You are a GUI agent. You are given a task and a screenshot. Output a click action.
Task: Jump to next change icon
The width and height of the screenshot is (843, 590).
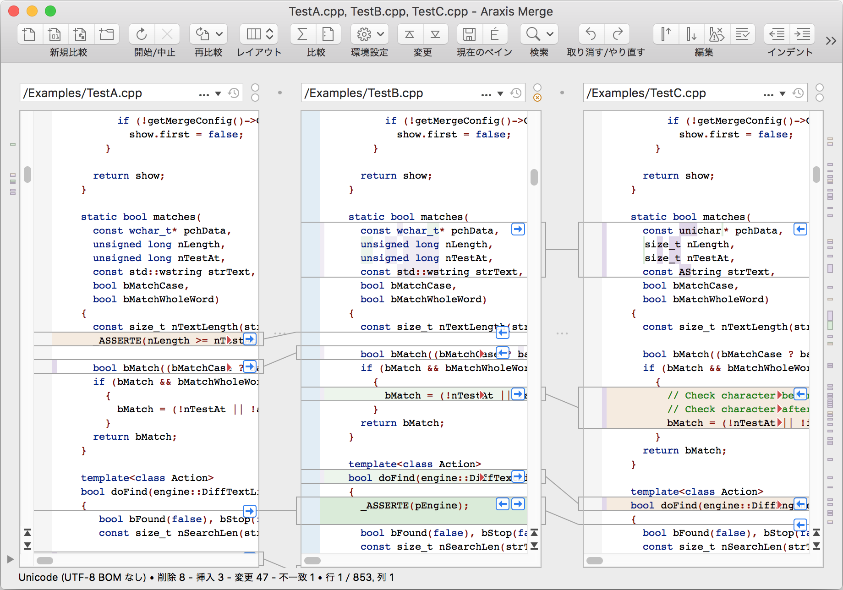tap(435, 34)
